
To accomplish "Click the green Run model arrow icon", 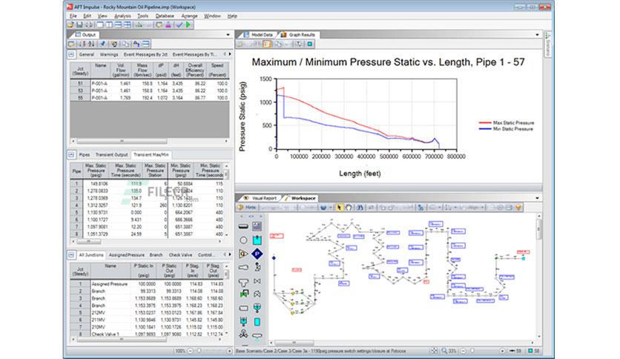I will 188,25.
